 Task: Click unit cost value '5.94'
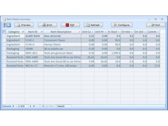coord(88,61)
